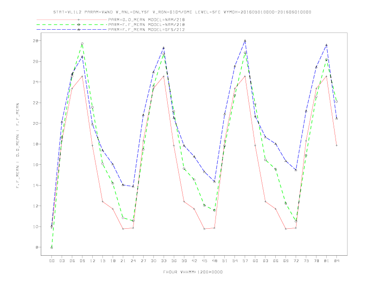Click y-axis tick label 16
Screen dimensions: 367x284
[x=36, y=165]
